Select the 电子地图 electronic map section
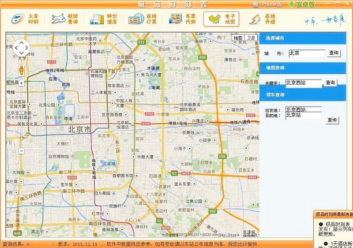 [221, 19]
